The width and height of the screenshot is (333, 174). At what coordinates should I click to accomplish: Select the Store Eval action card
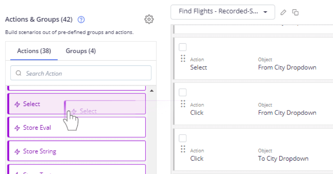[x=77, y=128]
